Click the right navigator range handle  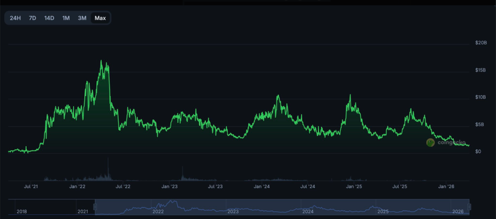point(469,207)
